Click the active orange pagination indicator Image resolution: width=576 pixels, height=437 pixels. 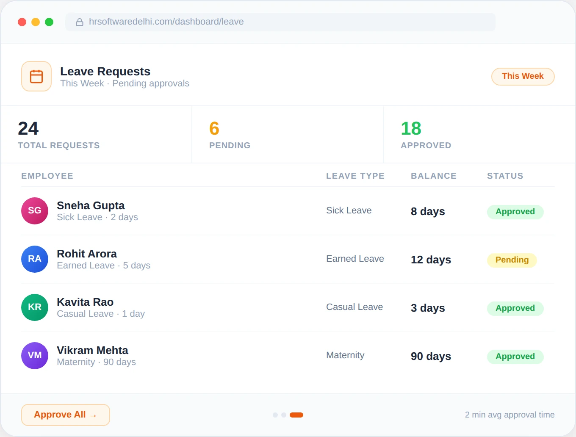[x=296, y=415]
